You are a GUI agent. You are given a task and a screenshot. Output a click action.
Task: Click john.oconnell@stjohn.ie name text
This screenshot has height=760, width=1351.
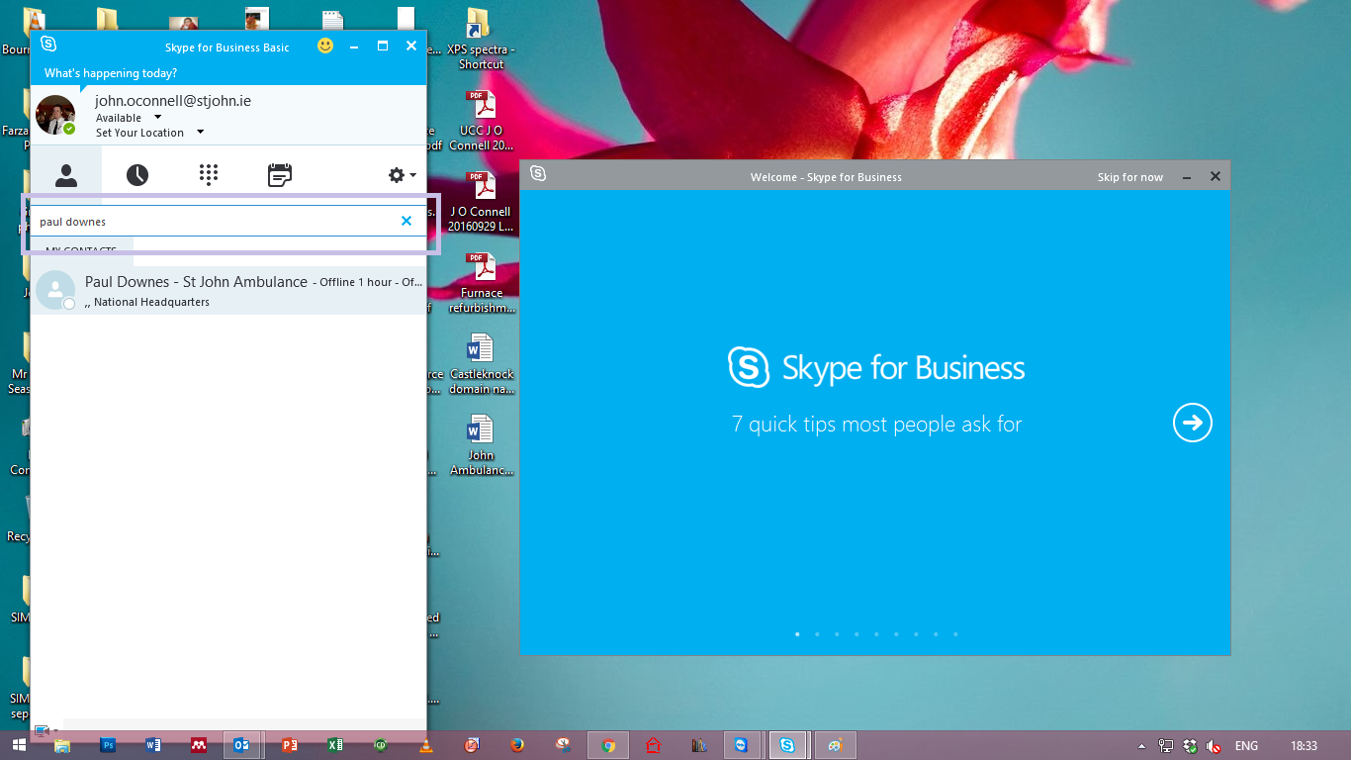[x=173, y=100]
